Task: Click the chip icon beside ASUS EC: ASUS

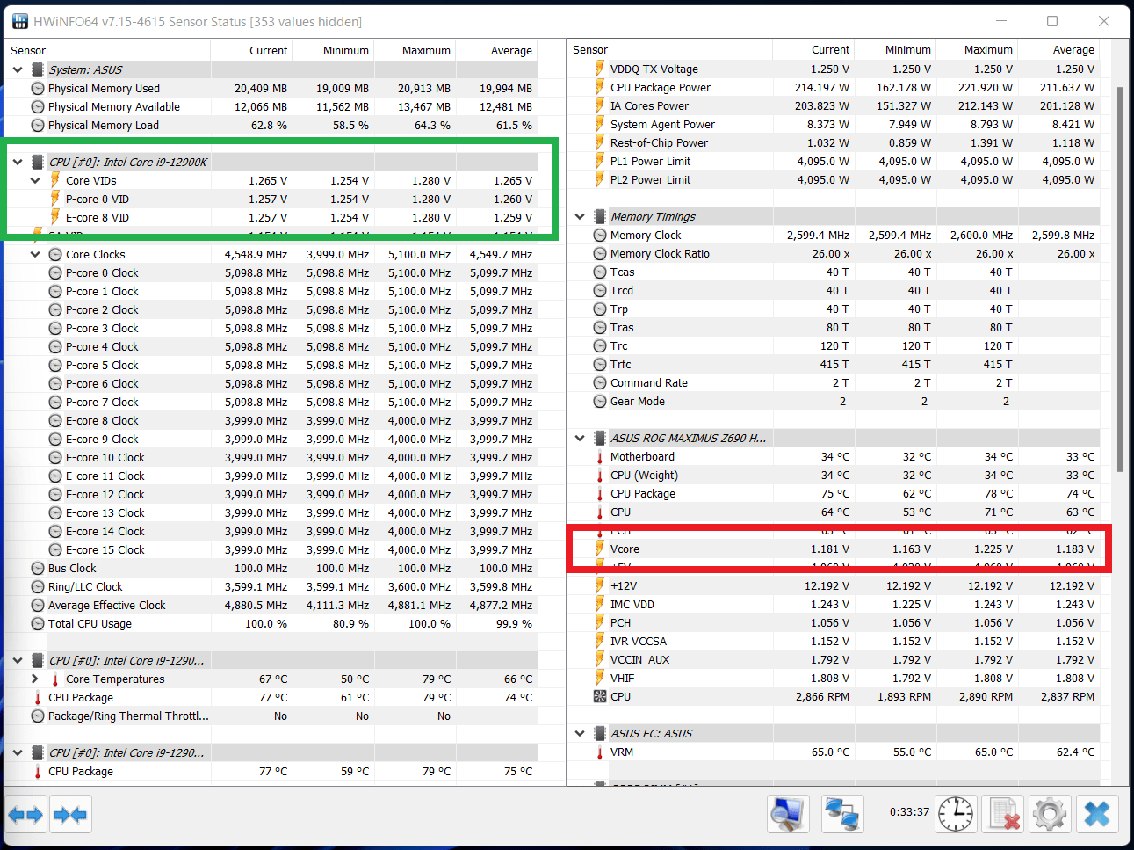Action: tap(600, 733)
